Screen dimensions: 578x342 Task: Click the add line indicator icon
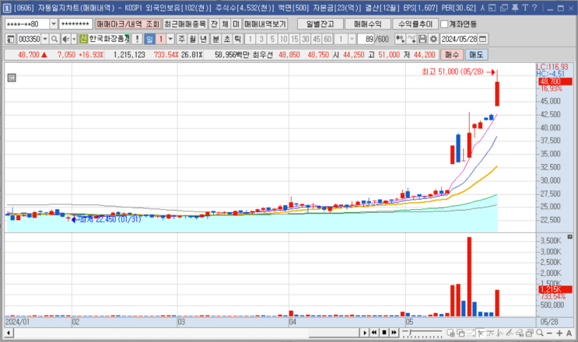coord(412,39)
